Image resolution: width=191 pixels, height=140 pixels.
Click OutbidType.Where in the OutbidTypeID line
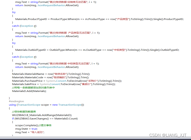click(x=61, y=50)
